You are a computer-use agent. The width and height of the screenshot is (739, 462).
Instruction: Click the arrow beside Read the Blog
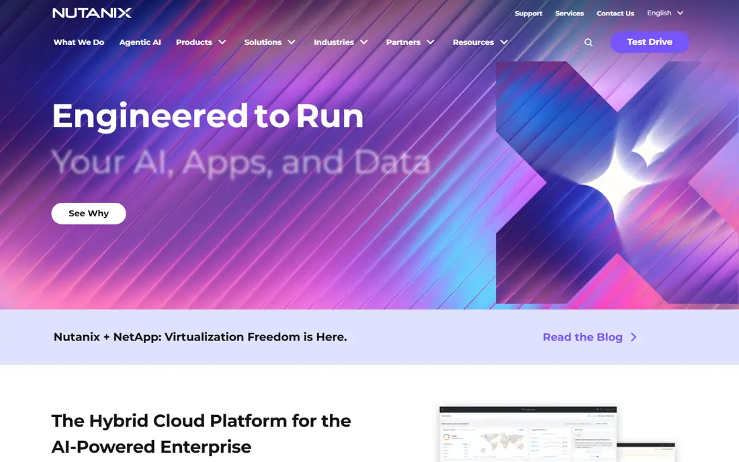point(634,337)
